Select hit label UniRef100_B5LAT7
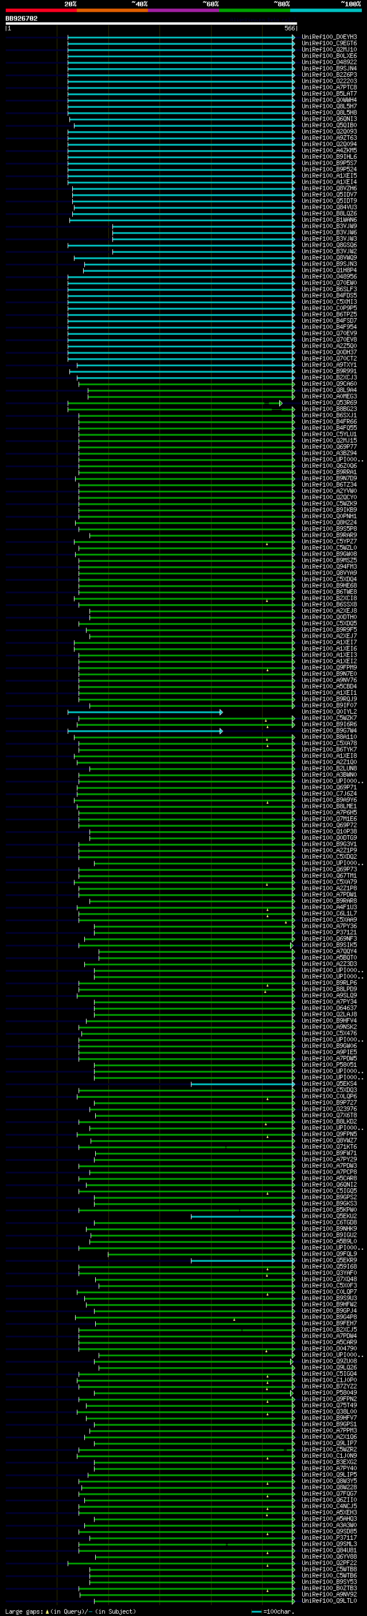This screenshot has width=367, height=1616. [x=329, y=93]
